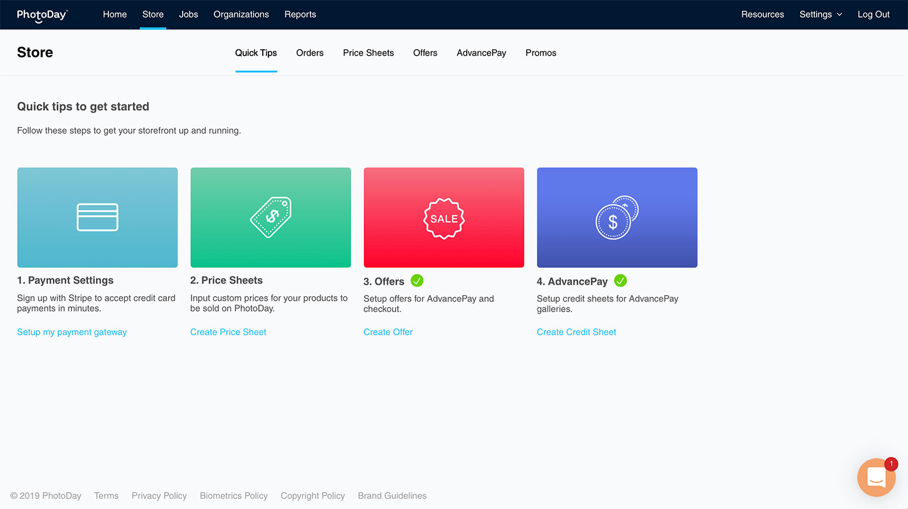Click the Quick tips to get started heading

click(83, 107)
